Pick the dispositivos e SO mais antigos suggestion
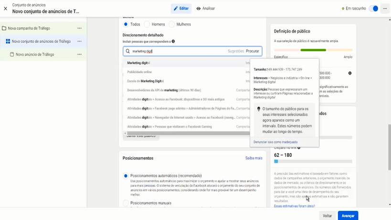Screen dimensions: 391x220 click(187, 99)
